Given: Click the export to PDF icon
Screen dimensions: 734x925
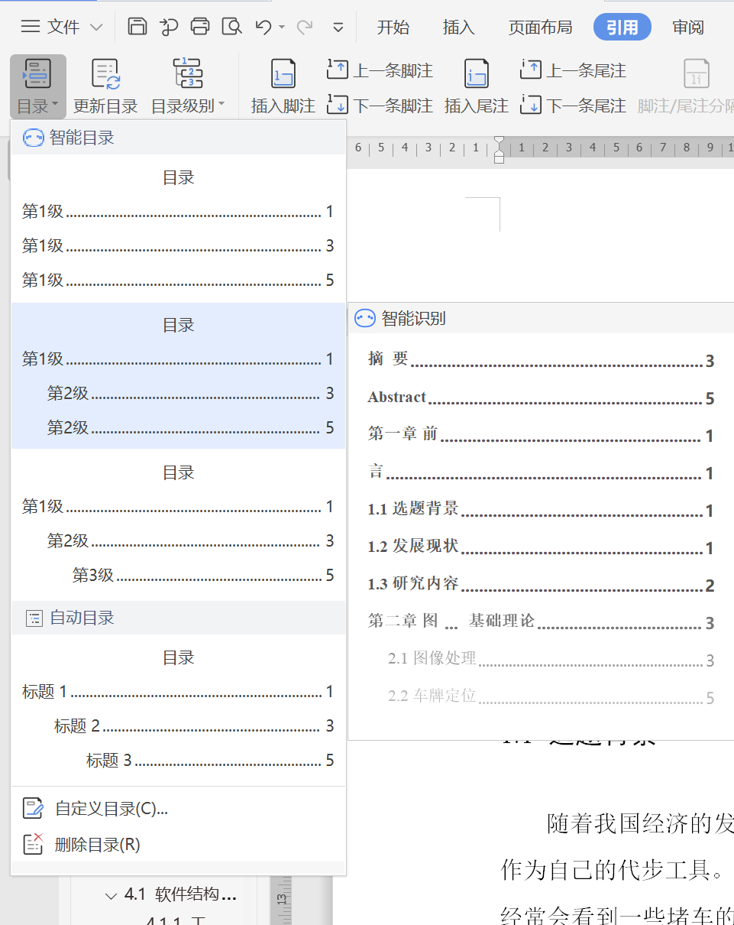Looking at the screenshot, I should pos(168,27).
